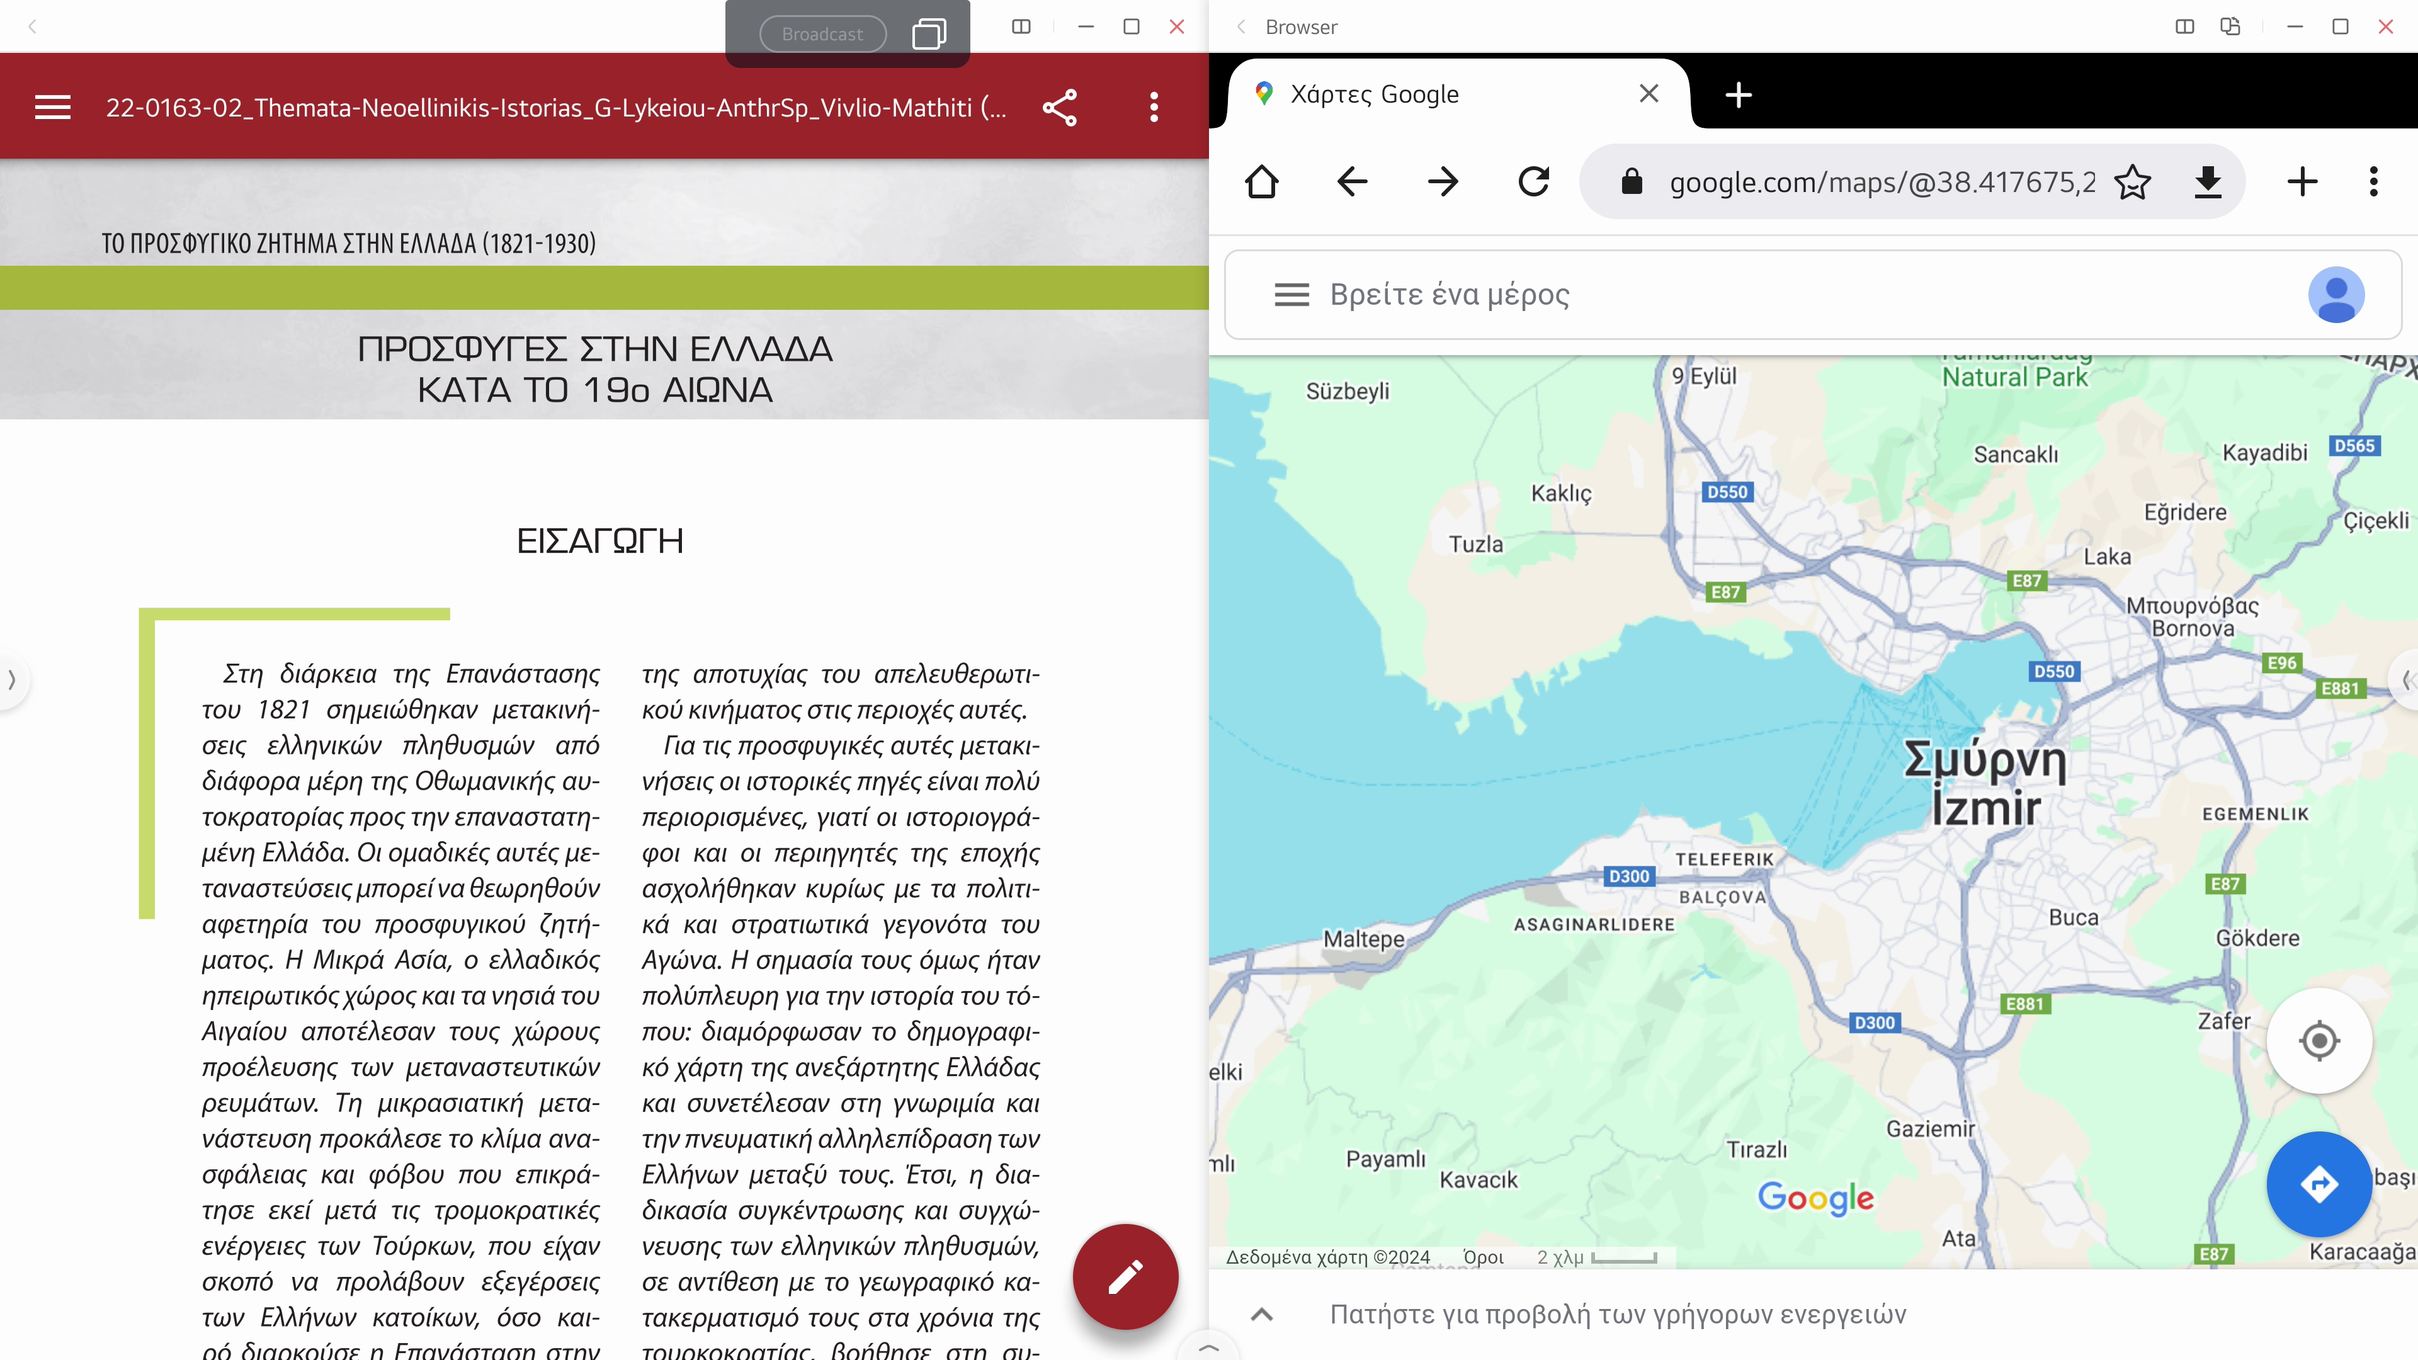This screenshot has width=2418, height=1360.
Task: Open a new browser tab
Action: [x=1739, y=94]
